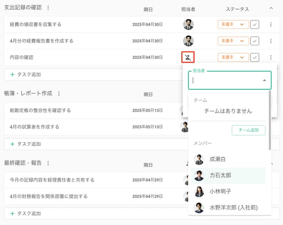Click the チーム追加 button
283x225 pixels.
tap(249, 130)
